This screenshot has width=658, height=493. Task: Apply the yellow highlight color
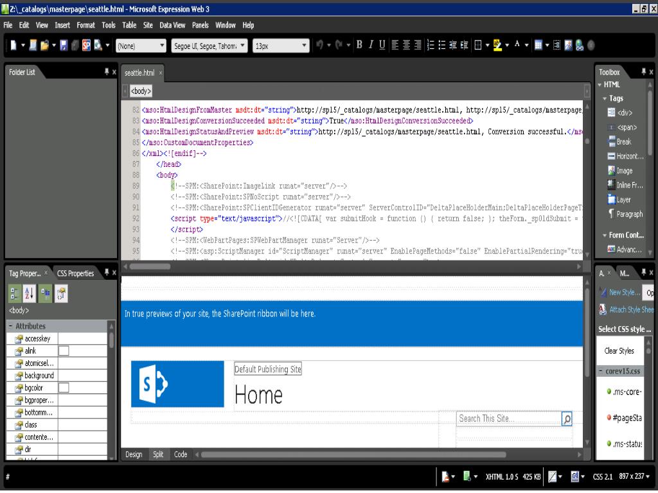coord(498,45)
